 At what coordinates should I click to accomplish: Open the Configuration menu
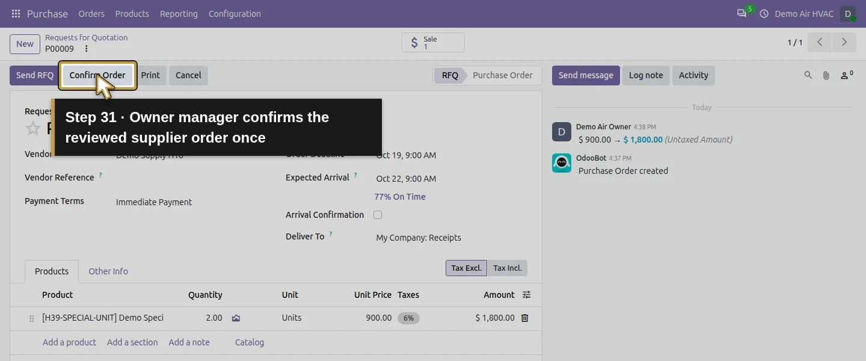click(x=235, y=13)
